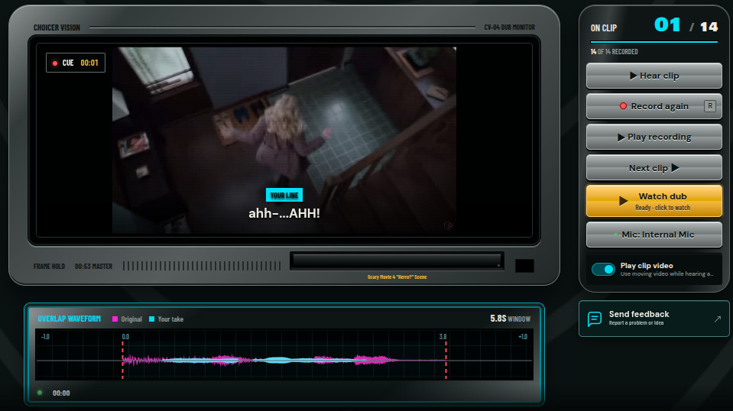Open Mic: Internal Mic selector

[654, 235]
